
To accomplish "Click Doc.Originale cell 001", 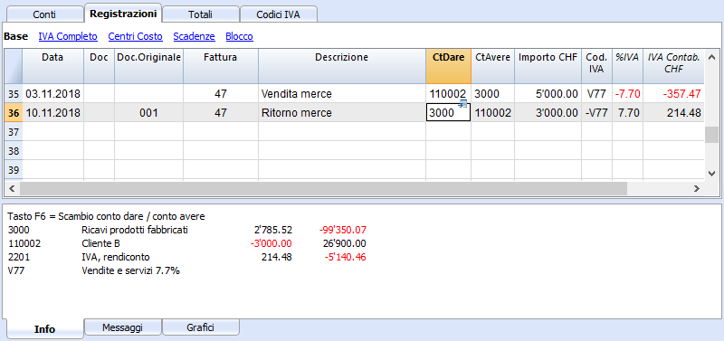I will pyautogui.click(x=149, y=113).
